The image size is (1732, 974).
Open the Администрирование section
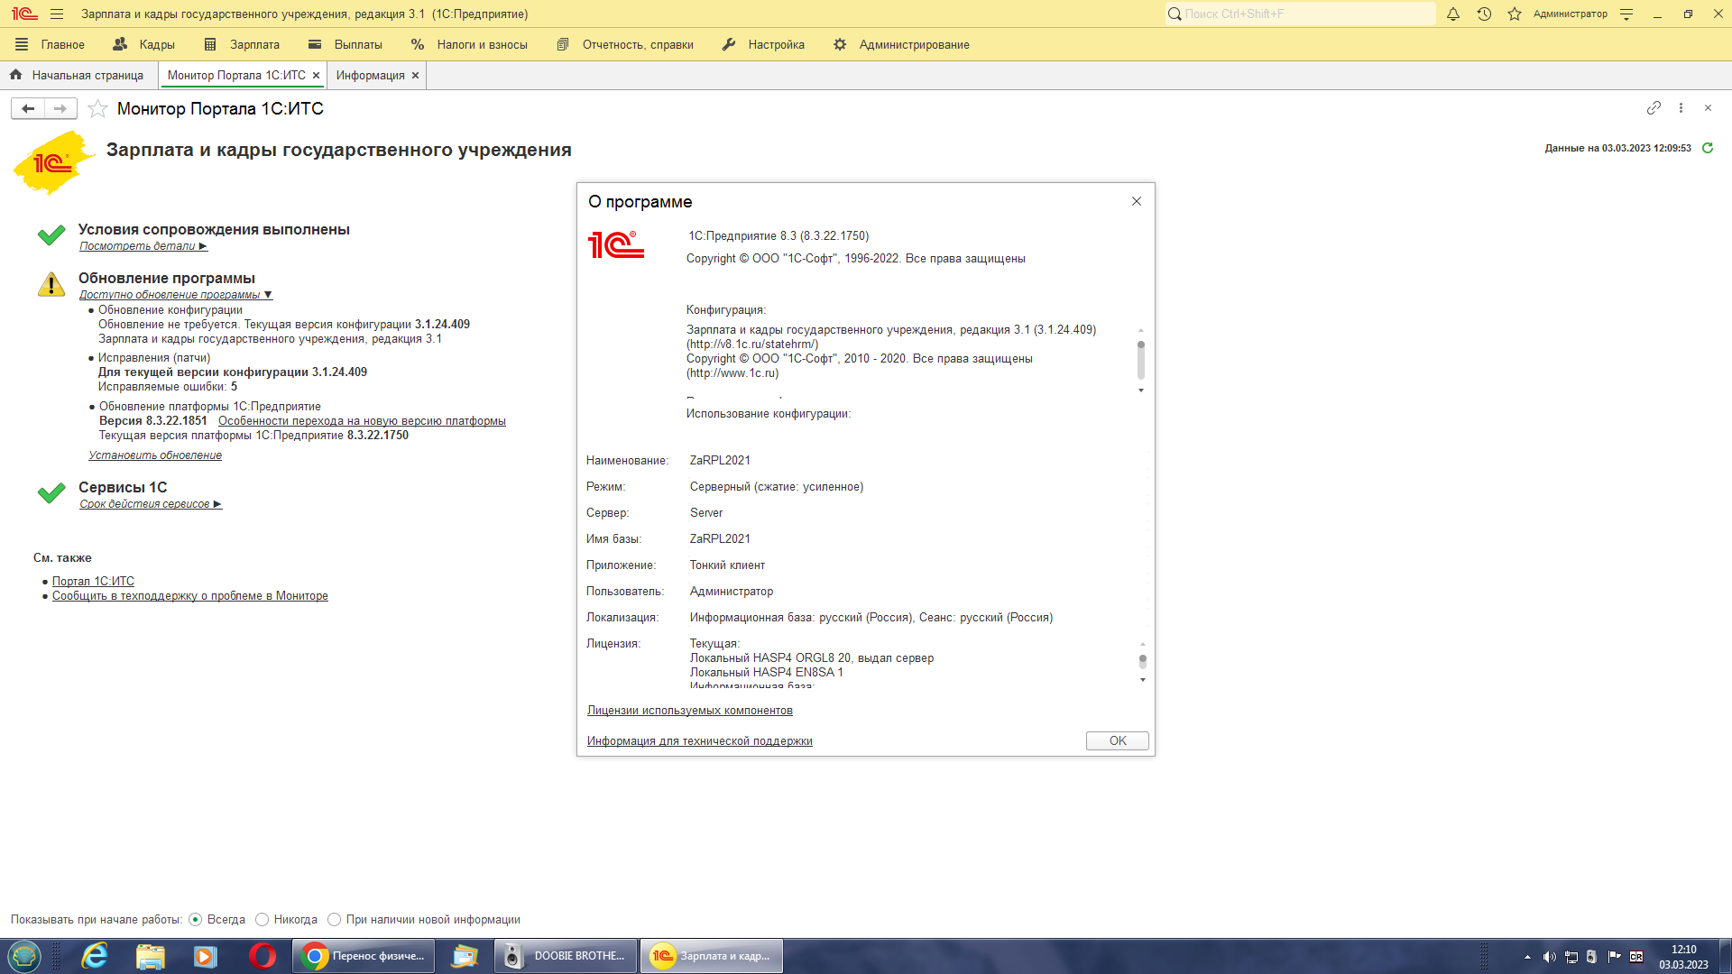coord(901,44)
